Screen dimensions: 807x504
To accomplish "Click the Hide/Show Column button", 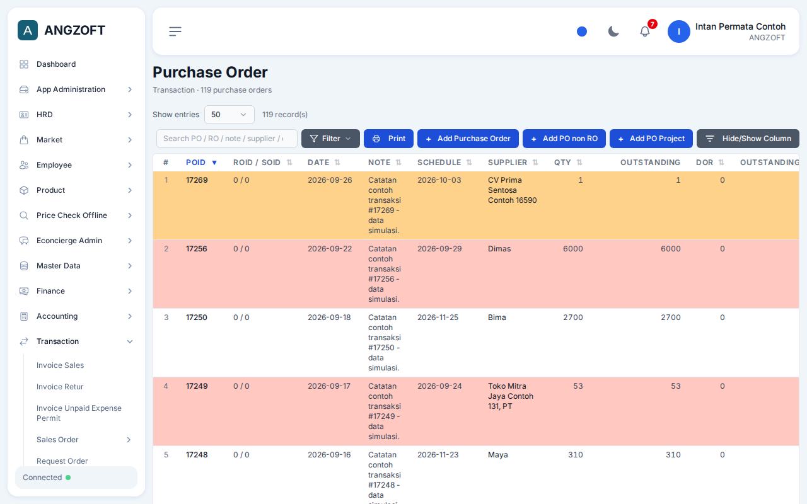I will point(748,139).
